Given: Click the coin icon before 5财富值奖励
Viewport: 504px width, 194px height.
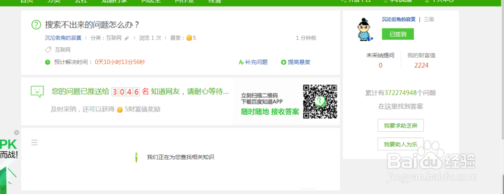Looking at the screenshot, I should [x=119, y=110].
